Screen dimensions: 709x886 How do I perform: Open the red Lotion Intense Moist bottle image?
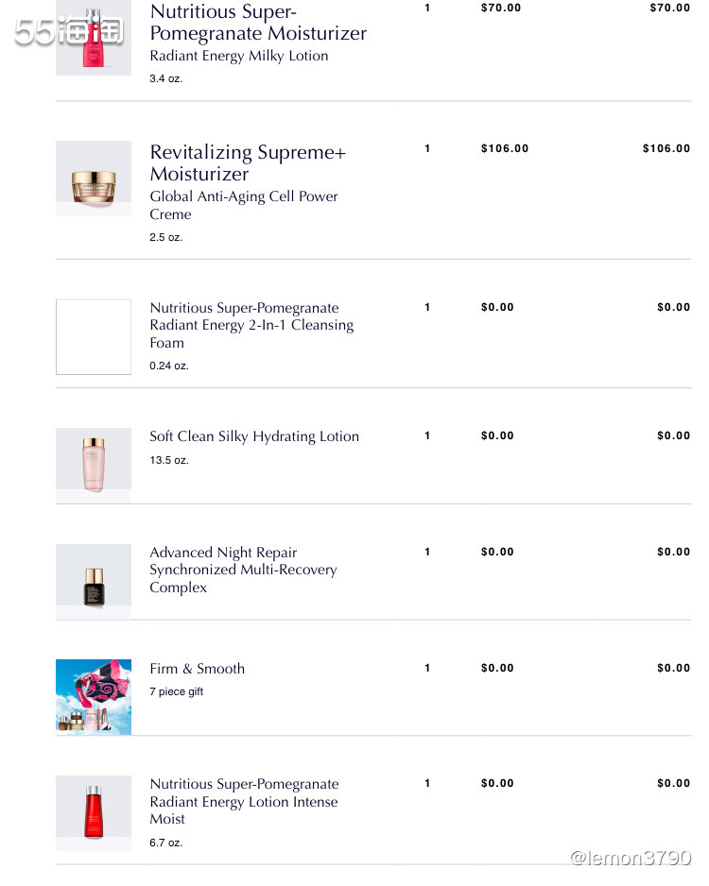[x=94, y=813]
